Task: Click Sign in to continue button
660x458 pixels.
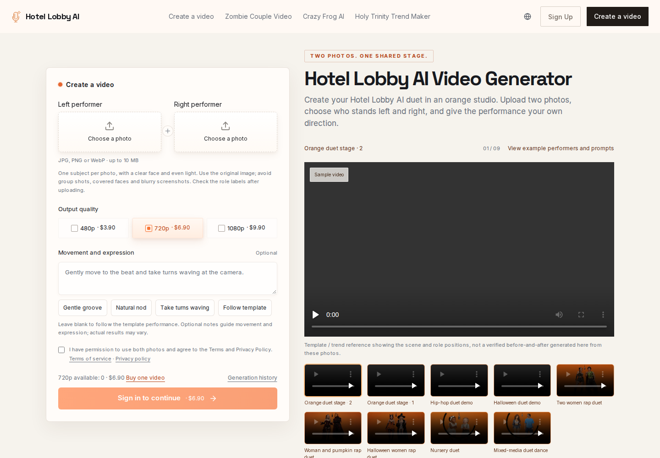Action: pyautogui.click(x=168, y=398)
